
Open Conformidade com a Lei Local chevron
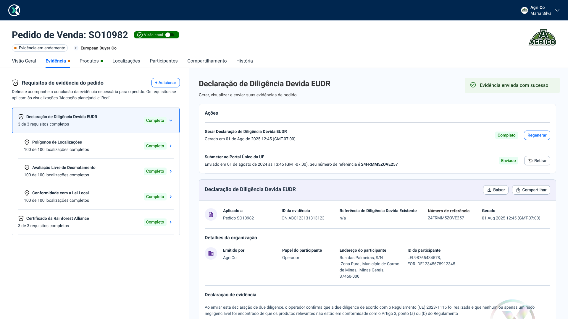click(x=171, y=197)
